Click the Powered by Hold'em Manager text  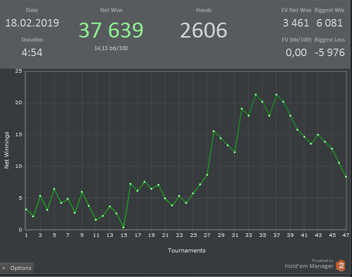pyautogui.click(x=309, y=264)
